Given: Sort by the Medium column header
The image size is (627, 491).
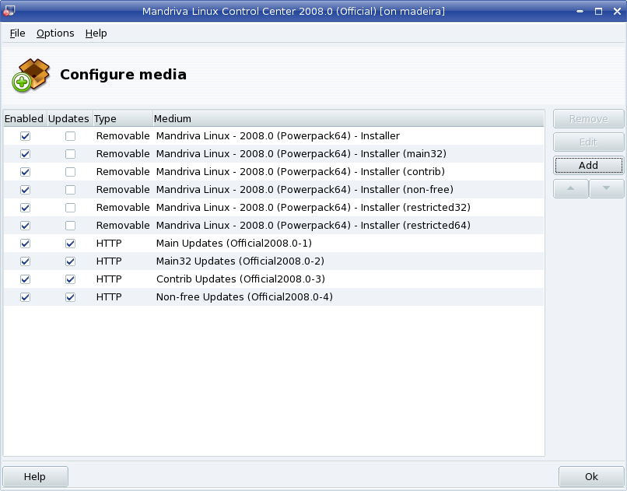Looking at the screenshot, I should (348, 119).
